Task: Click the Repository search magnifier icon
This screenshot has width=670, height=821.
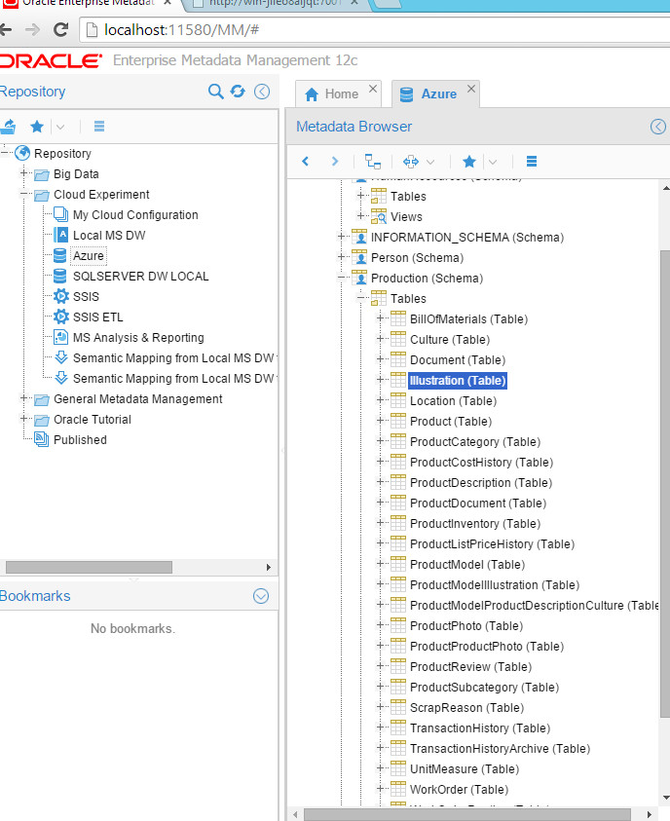Action: point(215,92)
